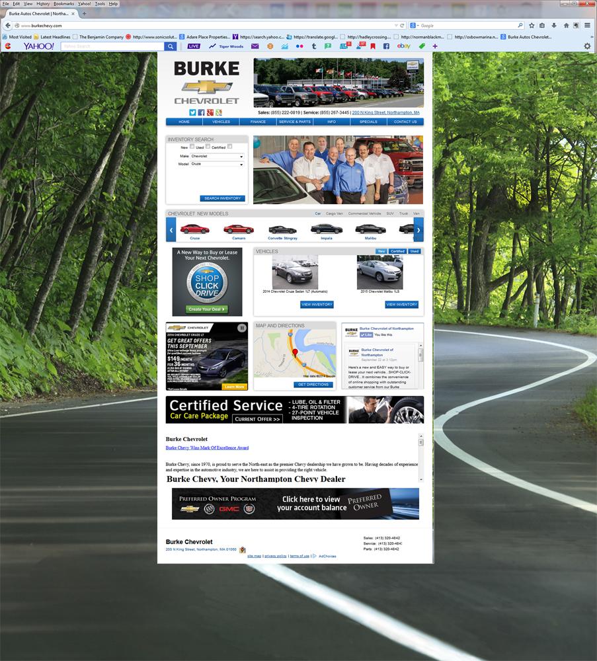Viewport: 597px width, 661px height.
Task: Open Yahoo toolbar settings gear
Action: pos(587,46)
